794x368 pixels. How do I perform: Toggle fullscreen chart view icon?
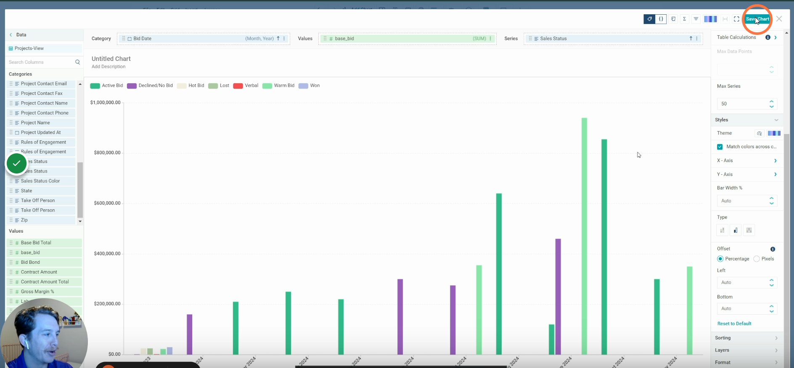click(736, 19)
